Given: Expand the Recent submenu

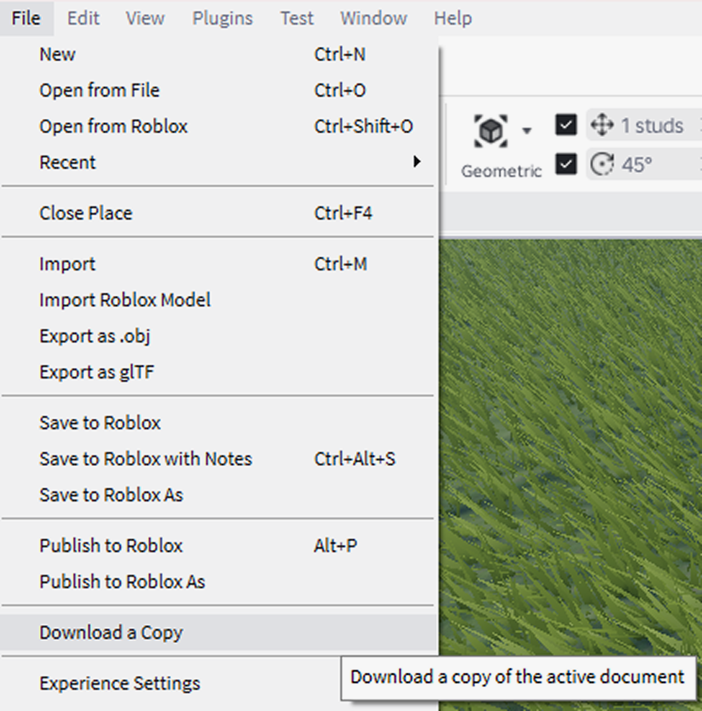Looking at the screenshot, I should point(218,162).
